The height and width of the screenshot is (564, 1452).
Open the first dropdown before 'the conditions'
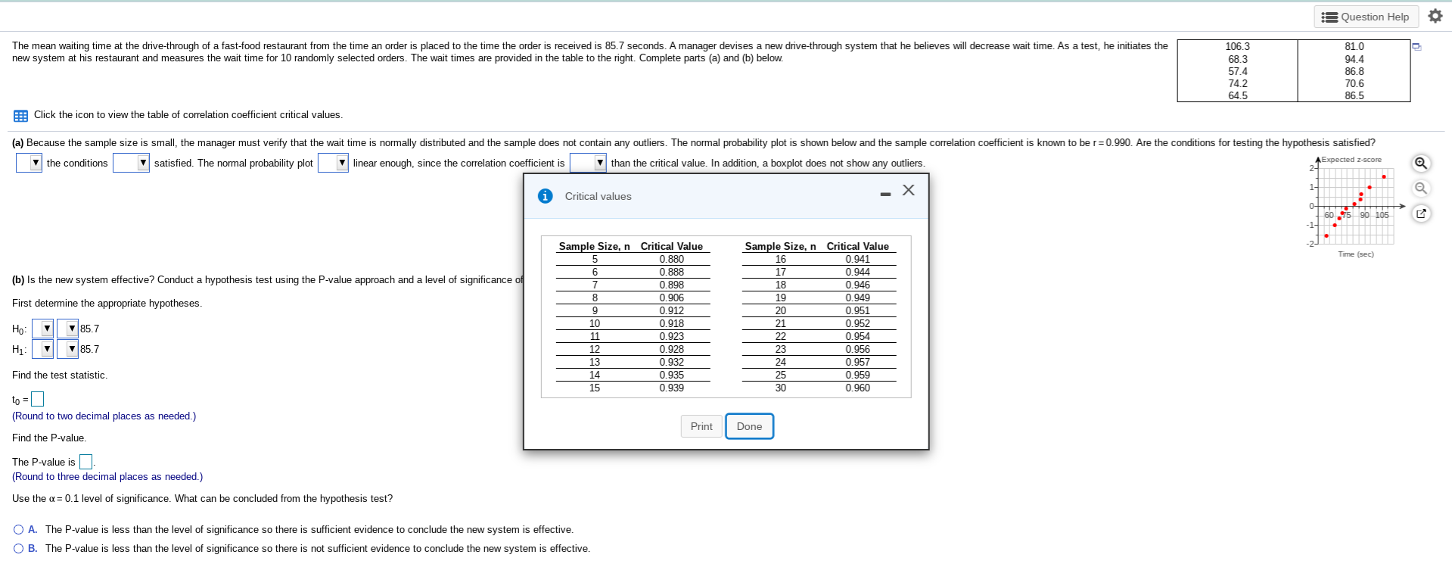tap(30, 163)
